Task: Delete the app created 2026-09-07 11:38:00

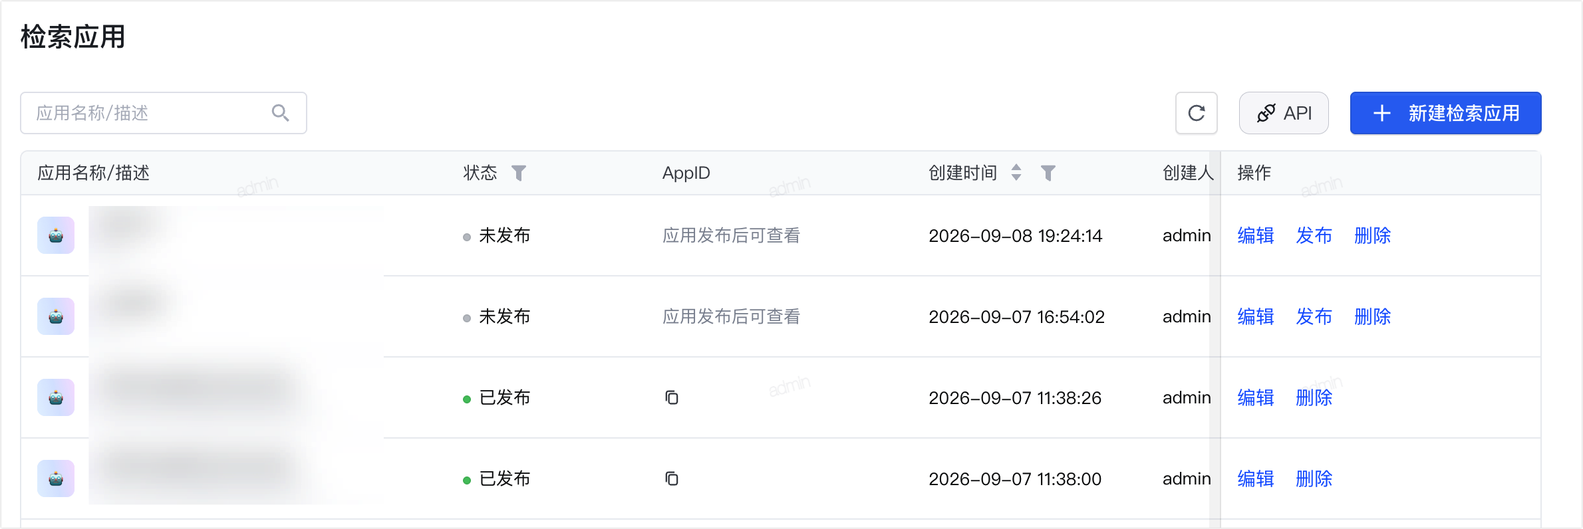Action: [1314, 478]
